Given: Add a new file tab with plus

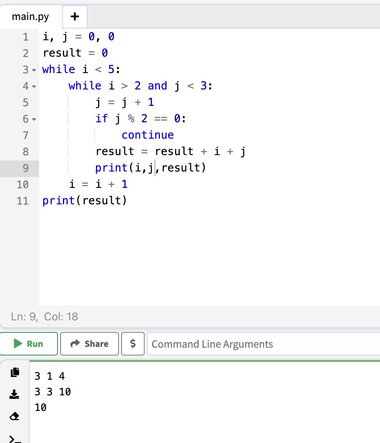Looking at the screenshot, I should tap(75, 17).
